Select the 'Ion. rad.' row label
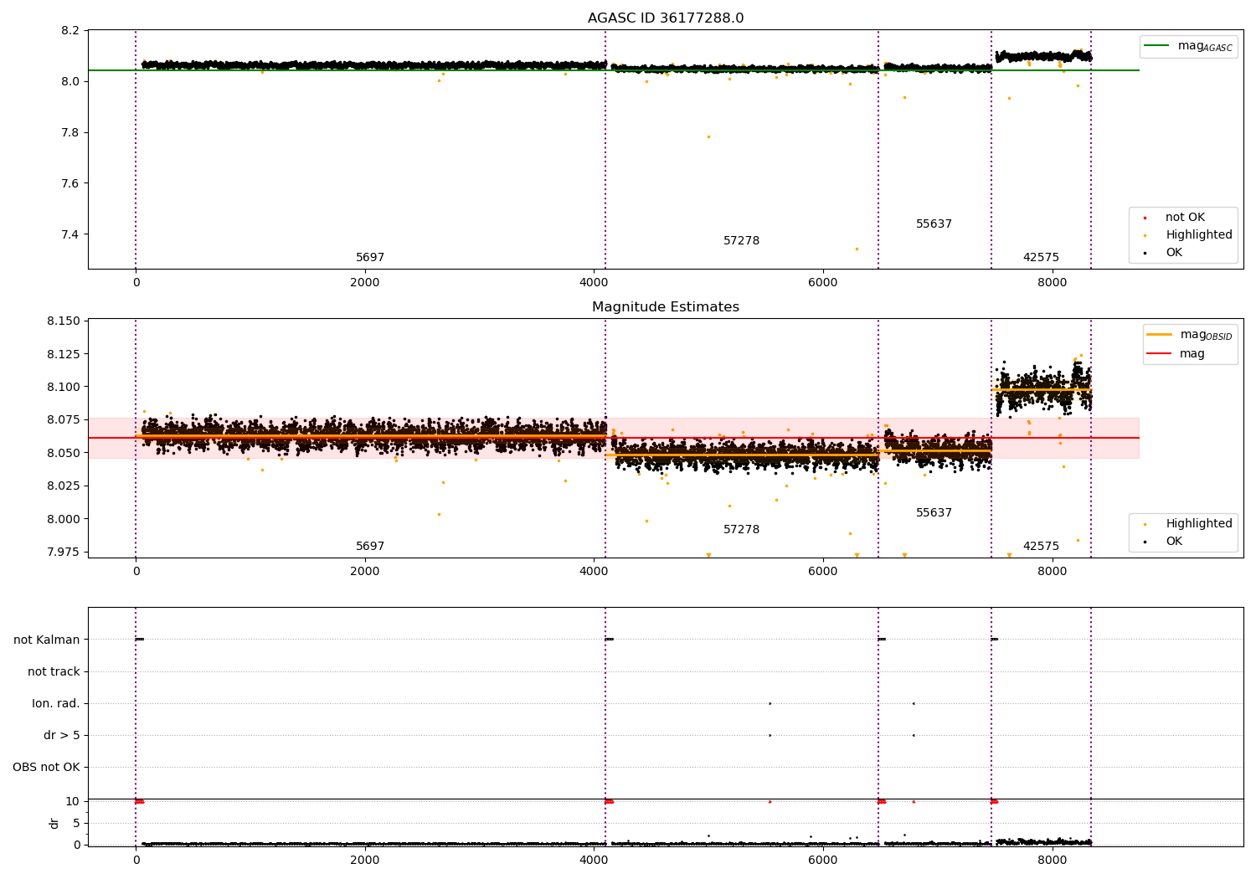The image size is (1256, 879). (x=56, y=704)
